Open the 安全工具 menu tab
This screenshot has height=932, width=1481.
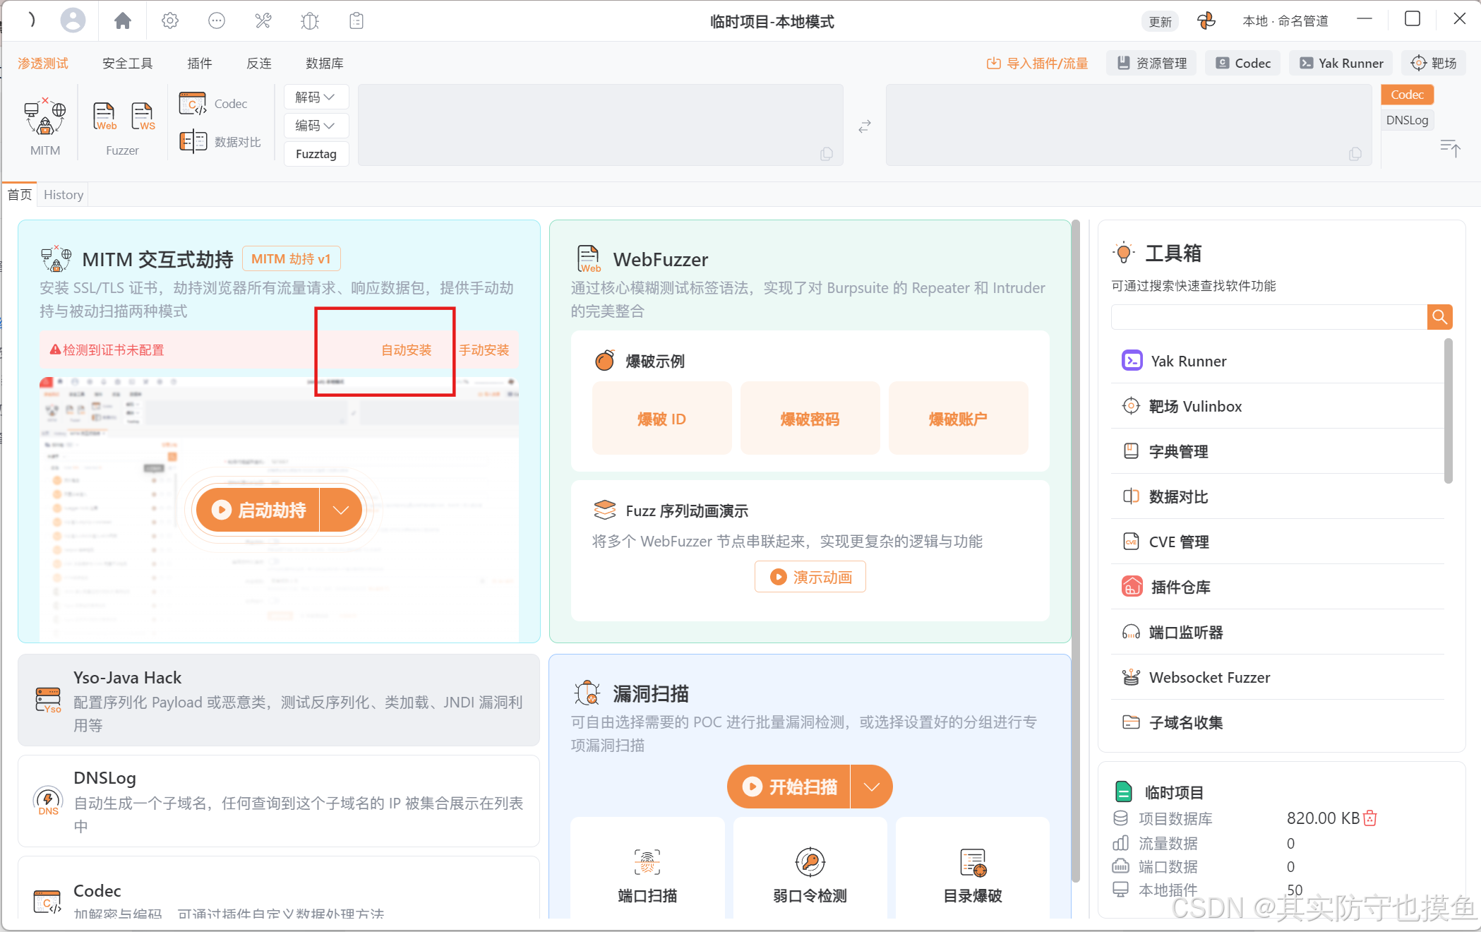[x=128, y=64]
